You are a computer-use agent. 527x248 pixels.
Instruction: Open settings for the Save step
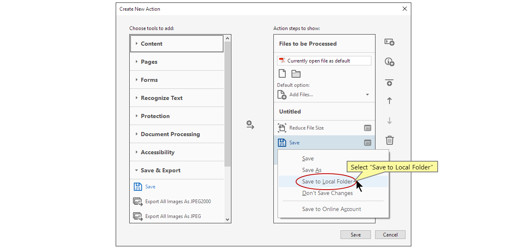click(367, 142)
